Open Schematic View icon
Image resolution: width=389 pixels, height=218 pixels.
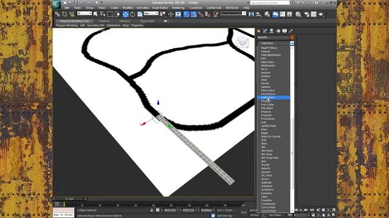[x=289, y=15]
